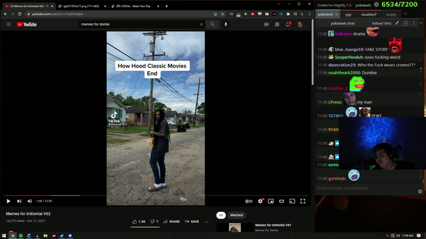Viewport: 426px width, 239px height.
Task: Open the Memes for ImDontai V61 thumbnail
Action: (235, 227)
